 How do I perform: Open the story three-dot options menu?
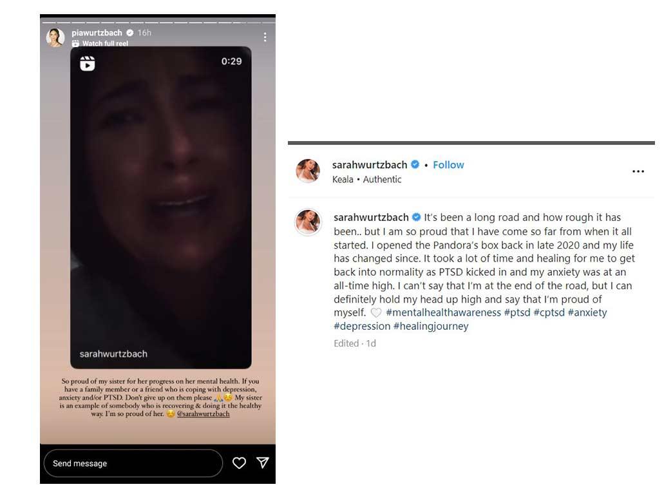(x=265, y=37)
